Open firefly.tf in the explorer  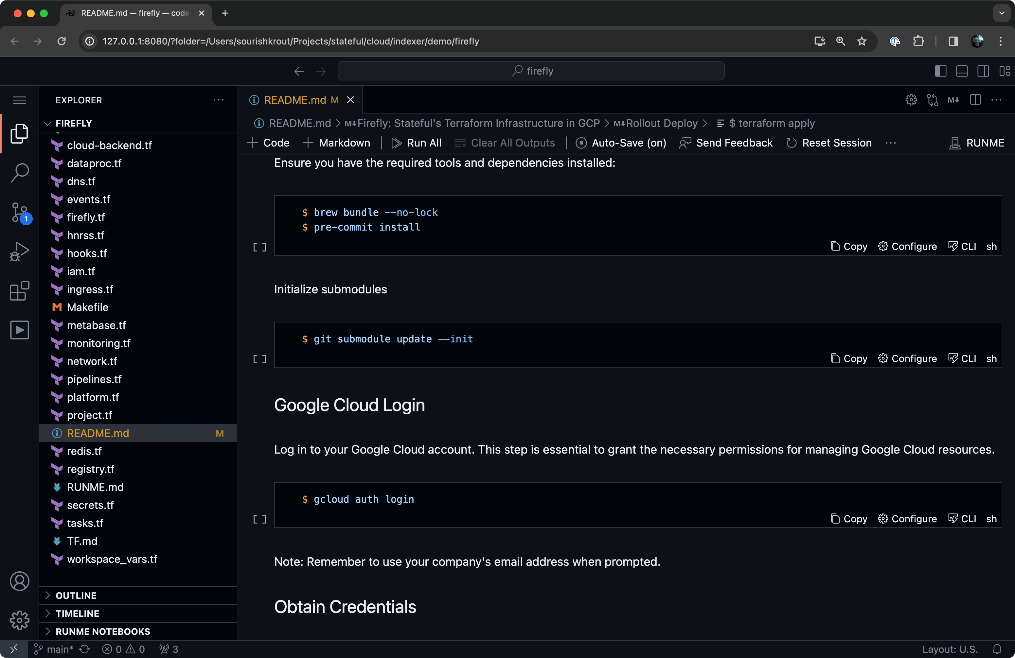[138, 217]
